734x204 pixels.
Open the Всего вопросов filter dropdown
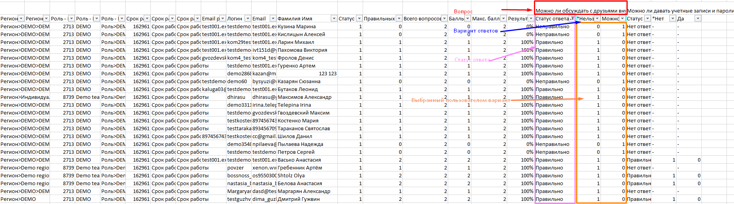coord(444,18)
